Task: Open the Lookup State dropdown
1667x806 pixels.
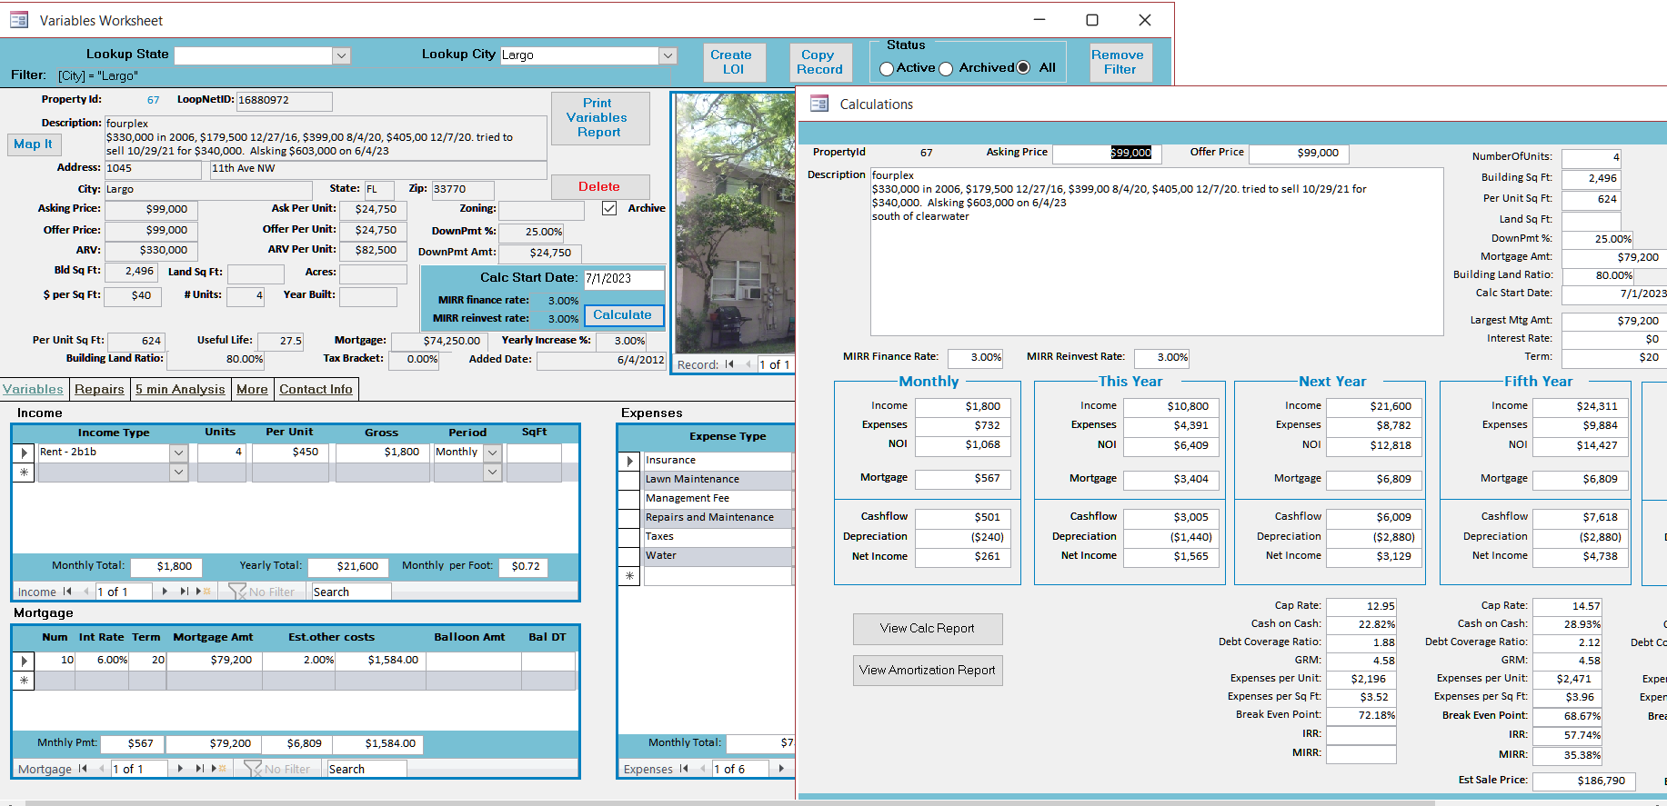Action: [341, 55]
